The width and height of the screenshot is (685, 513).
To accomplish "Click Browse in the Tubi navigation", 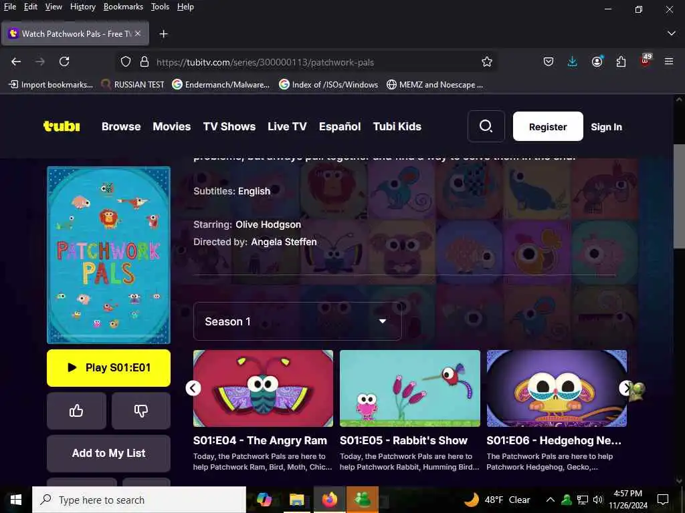I will pyautogui.click(x=121, y=126).
